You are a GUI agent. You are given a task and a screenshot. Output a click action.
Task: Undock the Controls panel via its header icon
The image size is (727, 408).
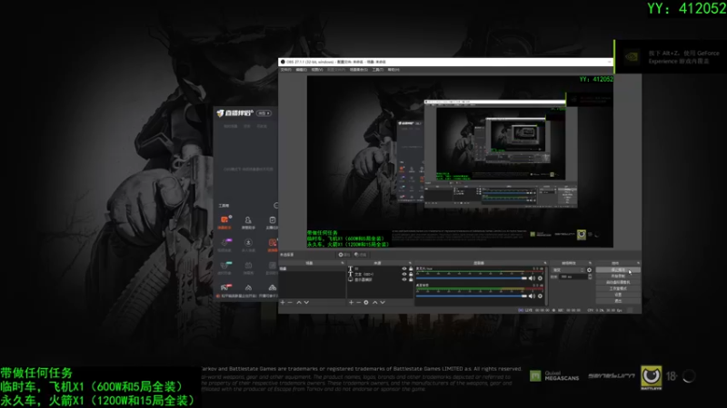click(x=638, y=263)
